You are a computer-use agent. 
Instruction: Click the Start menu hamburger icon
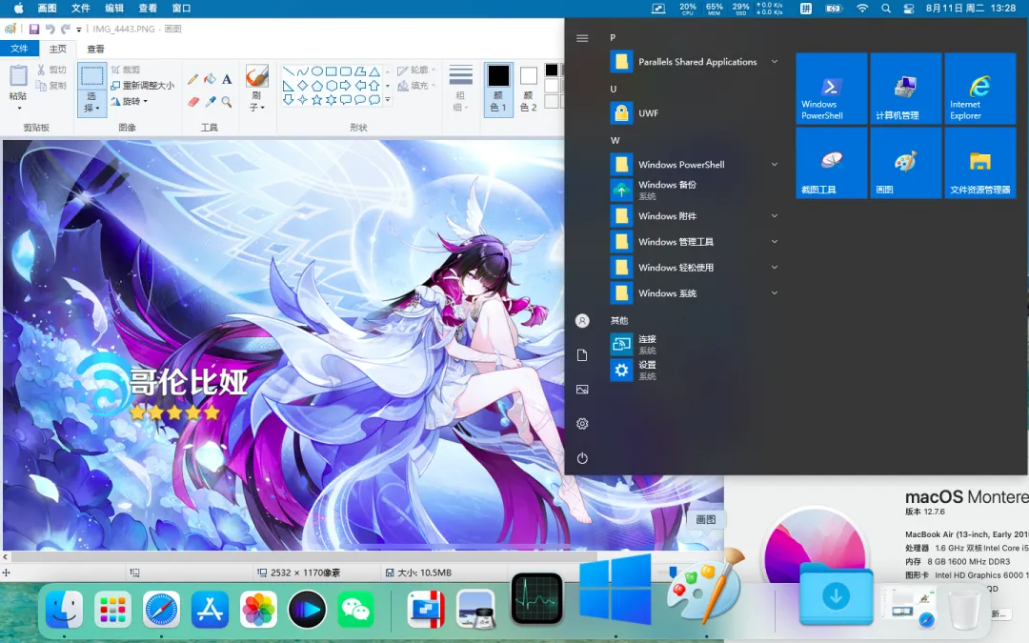click(x=582, y=38)
